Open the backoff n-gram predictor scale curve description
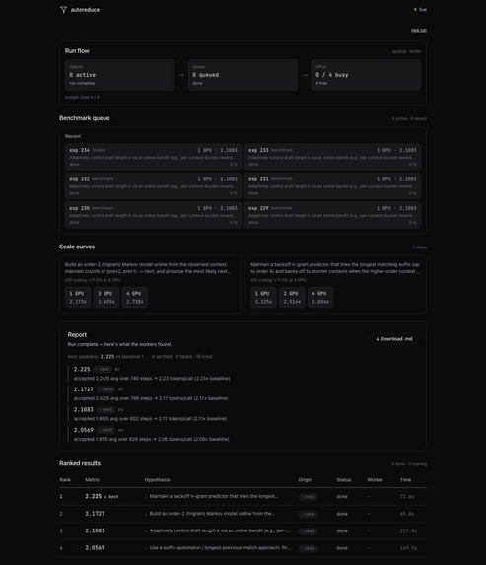 [x=335, y=268]
